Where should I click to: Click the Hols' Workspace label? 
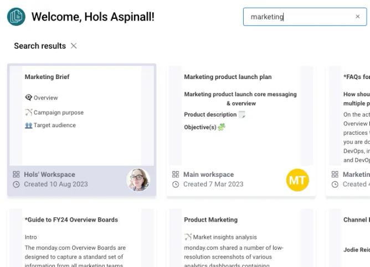[x=49, y=175]
